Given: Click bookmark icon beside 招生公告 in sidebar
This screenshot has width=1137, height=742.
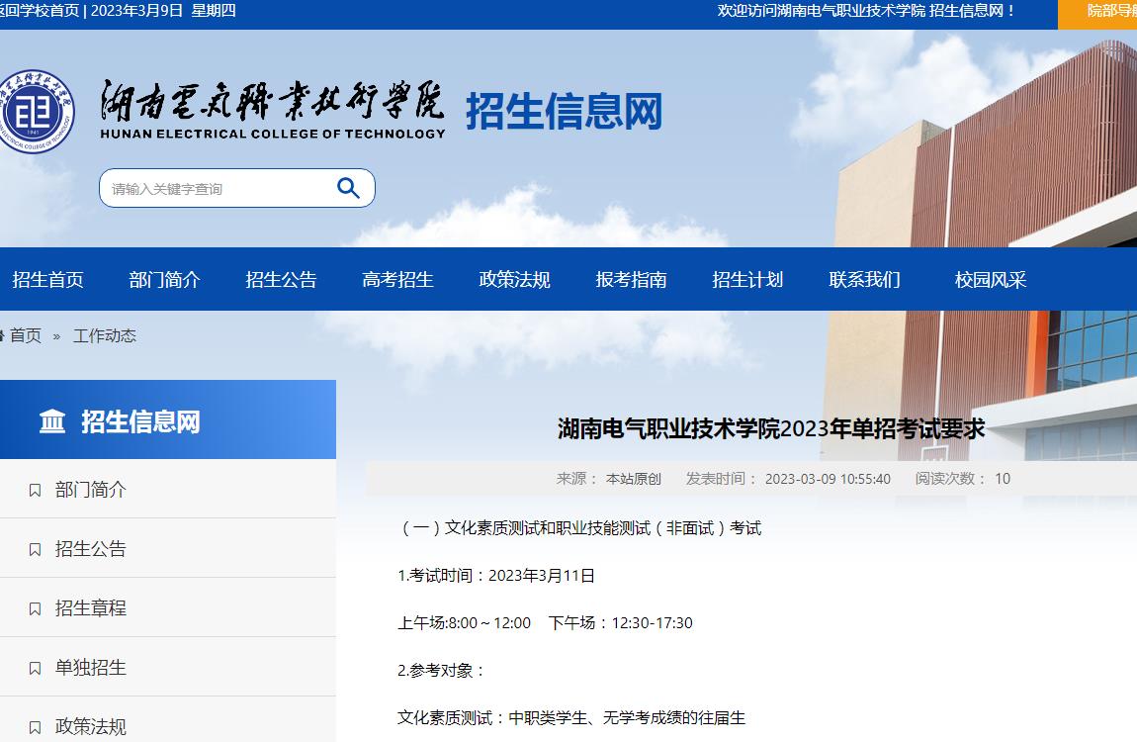Looking at the screenshot, I should 35,550.
